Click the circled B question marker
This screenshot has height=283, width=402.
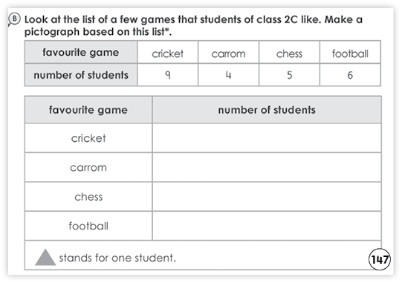coord(14,19)
